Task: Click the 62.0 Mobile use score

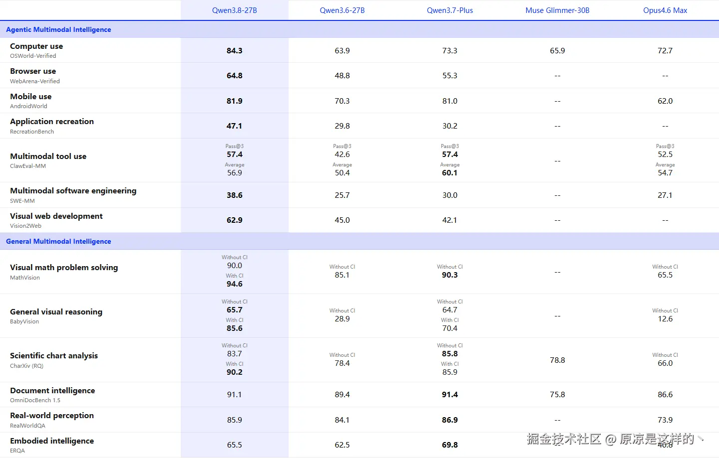Action: click(x=665, y=101)
